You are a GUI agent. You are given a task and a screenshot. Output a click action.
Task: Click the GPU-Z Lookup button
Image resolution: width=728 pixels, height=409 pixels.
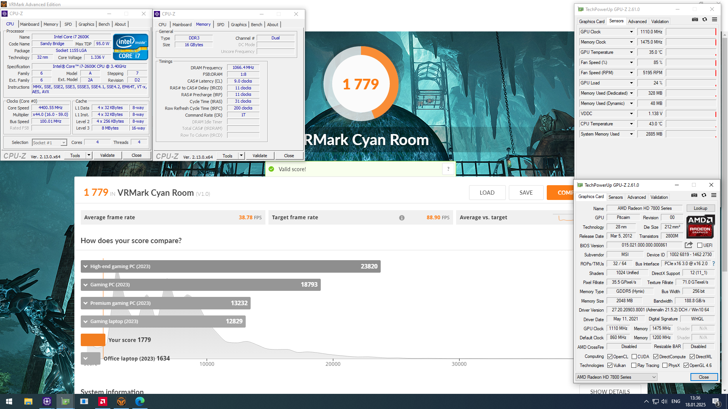click(x=700, y=208)
